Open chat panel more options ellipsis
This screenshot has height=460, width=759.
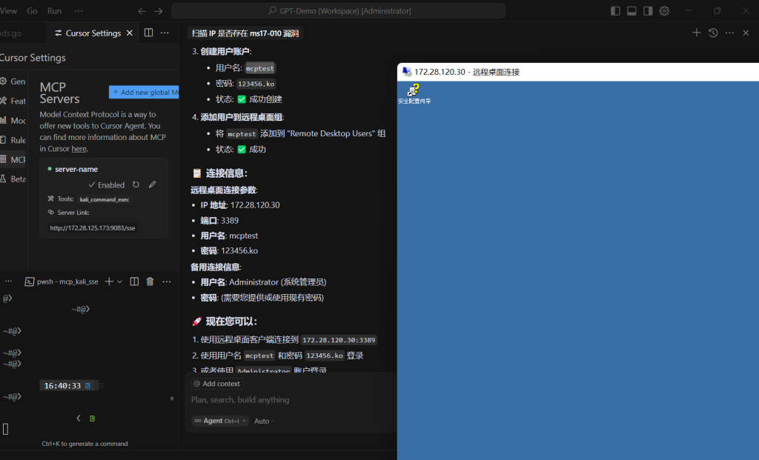point(729,33)
